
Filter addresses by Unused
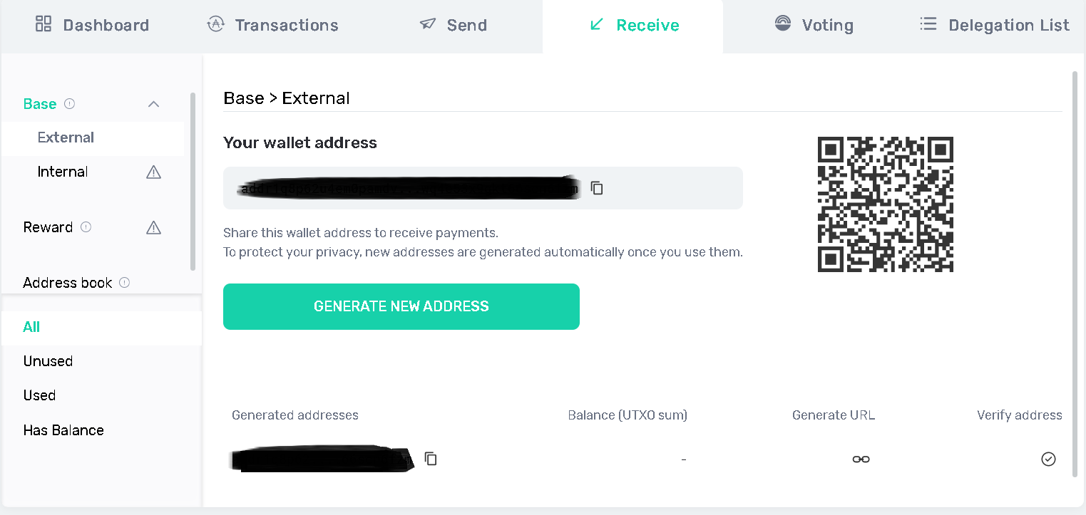48,361
